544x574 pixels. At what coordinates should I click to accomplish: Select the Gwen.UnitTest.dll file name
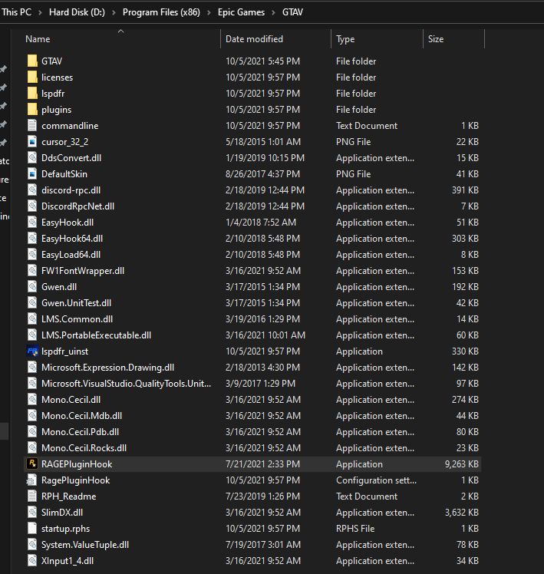pos(77,303)
